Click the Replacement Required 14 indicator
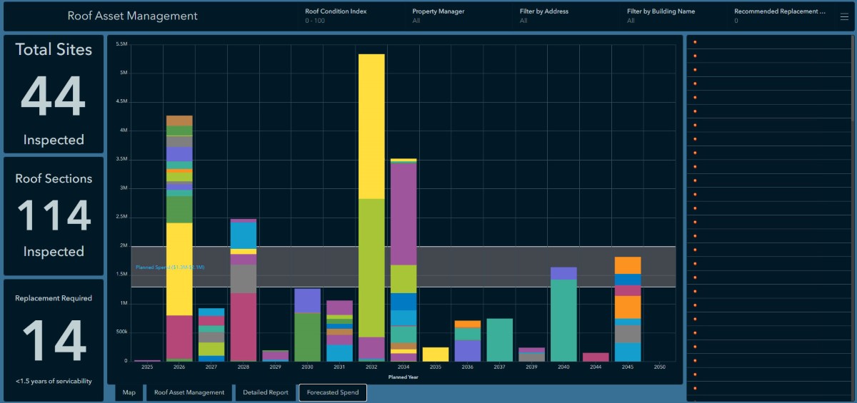This screenshot has height=403, width=857. (54, 340)
